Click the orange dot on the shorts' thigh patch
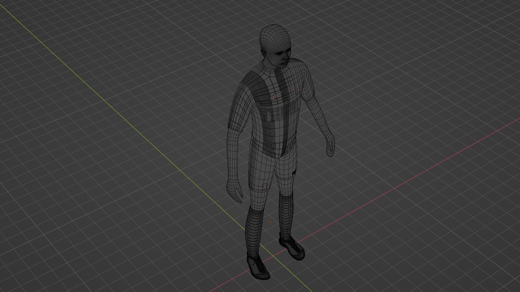Screen dimensions: 520x292 click(x=265, y=187)
